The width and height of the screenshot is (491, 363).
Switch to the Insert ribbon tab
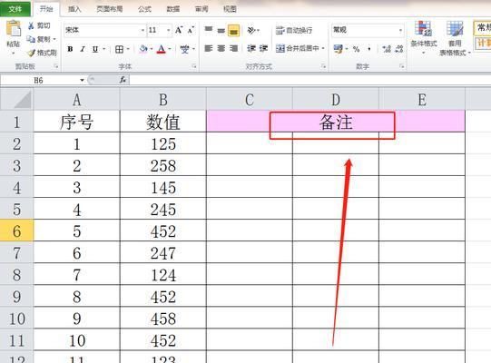pos(74,9)
